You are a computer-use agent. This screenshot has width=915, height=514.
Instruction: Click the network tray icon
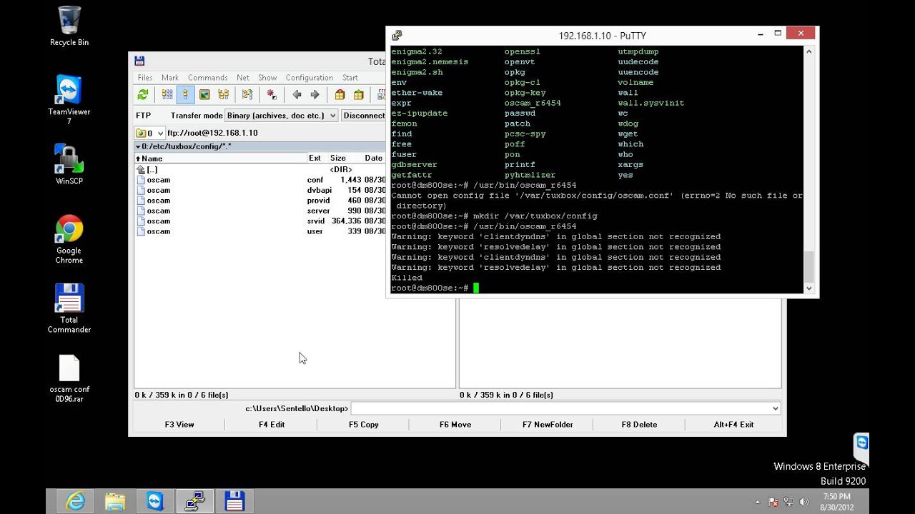point(788,502)
